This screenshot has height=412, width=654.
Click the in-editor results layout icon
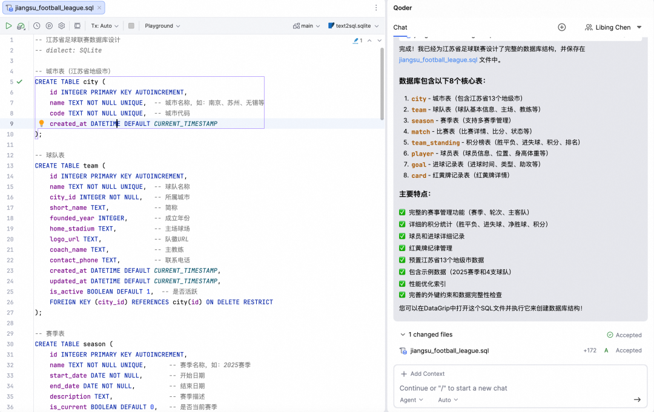tap(77, 26)
